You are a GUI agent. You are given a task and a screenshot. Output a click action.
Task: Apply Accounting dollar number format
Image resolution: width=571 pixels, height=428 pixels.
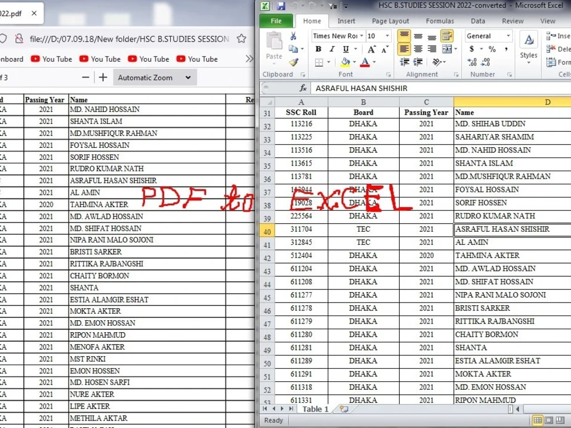[472, 49]
